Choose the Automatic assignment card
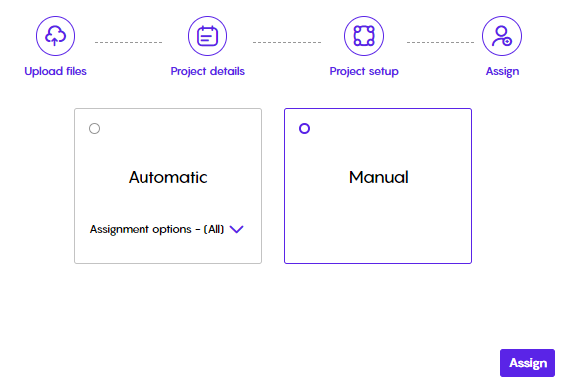The height and width of the screenshot is (390, 569). point(168,186)
